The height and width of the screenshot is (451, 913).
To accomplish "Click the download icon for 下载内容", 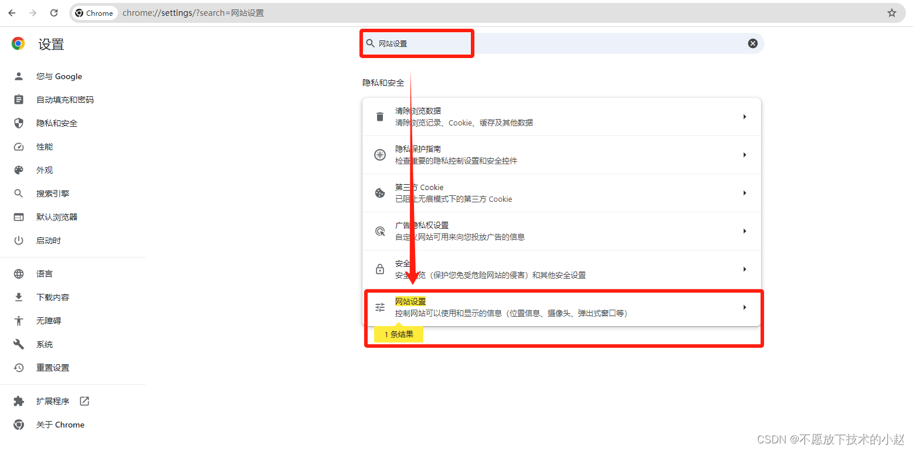I will [19, 297].
